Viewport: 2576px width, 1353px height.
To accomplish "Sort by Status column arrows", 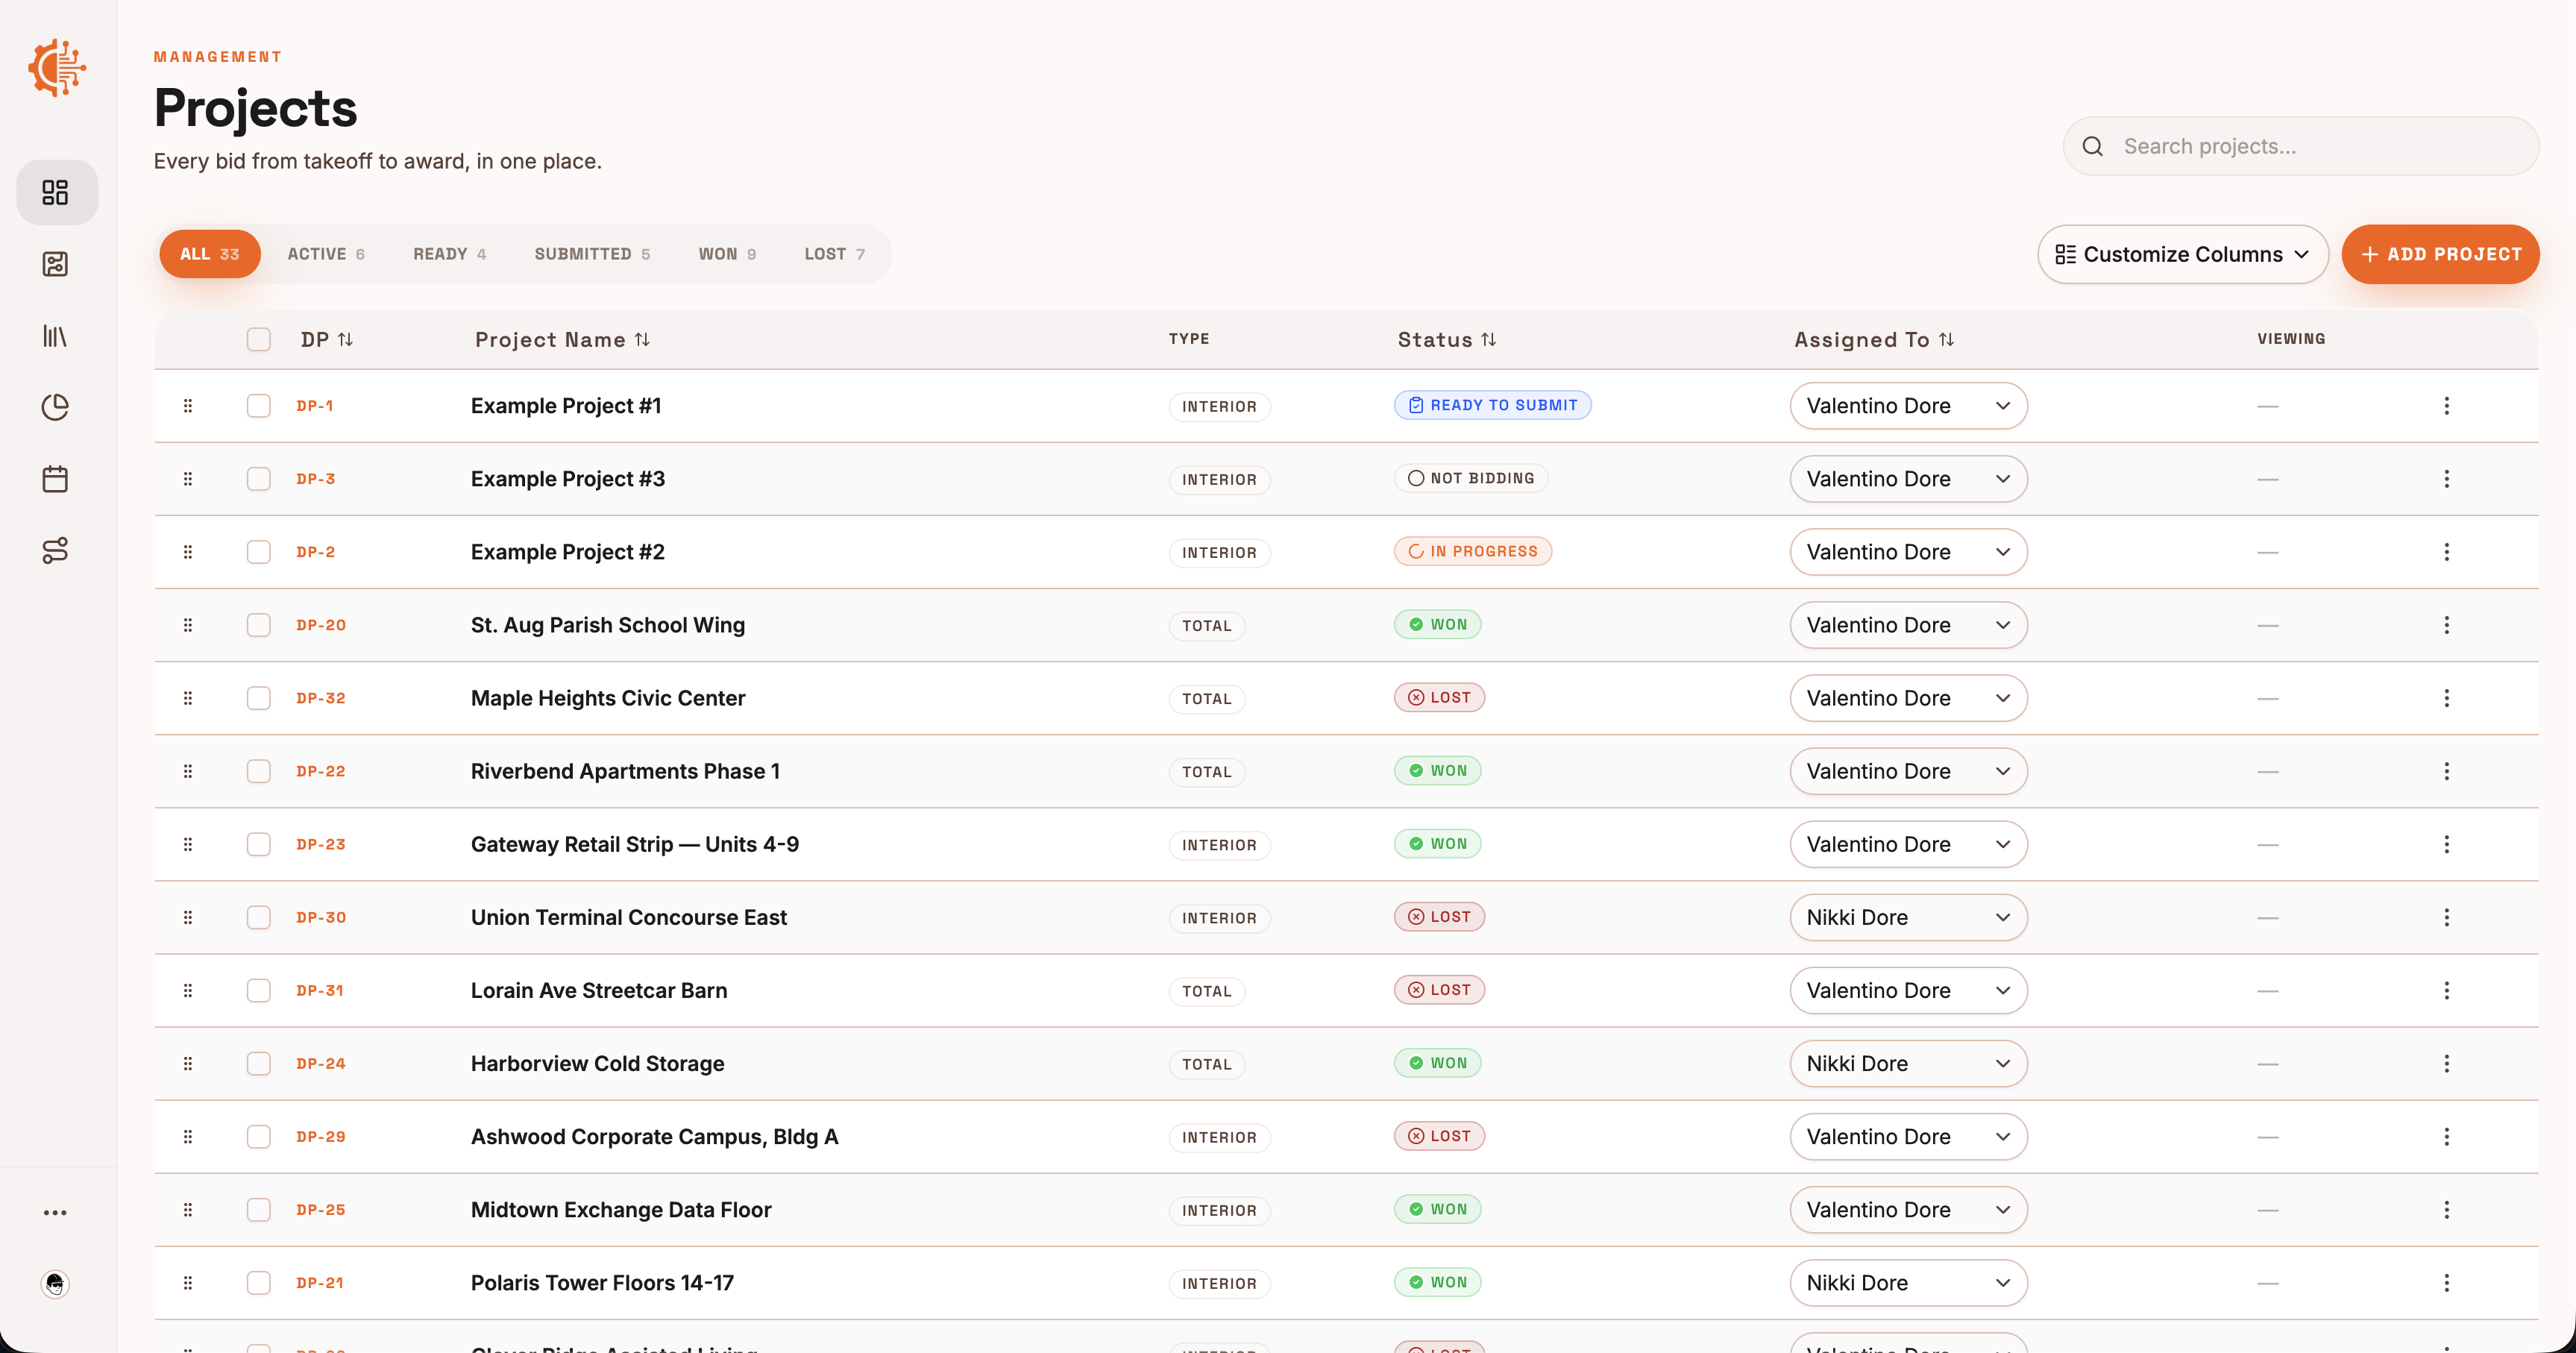I will [1489, 340].
